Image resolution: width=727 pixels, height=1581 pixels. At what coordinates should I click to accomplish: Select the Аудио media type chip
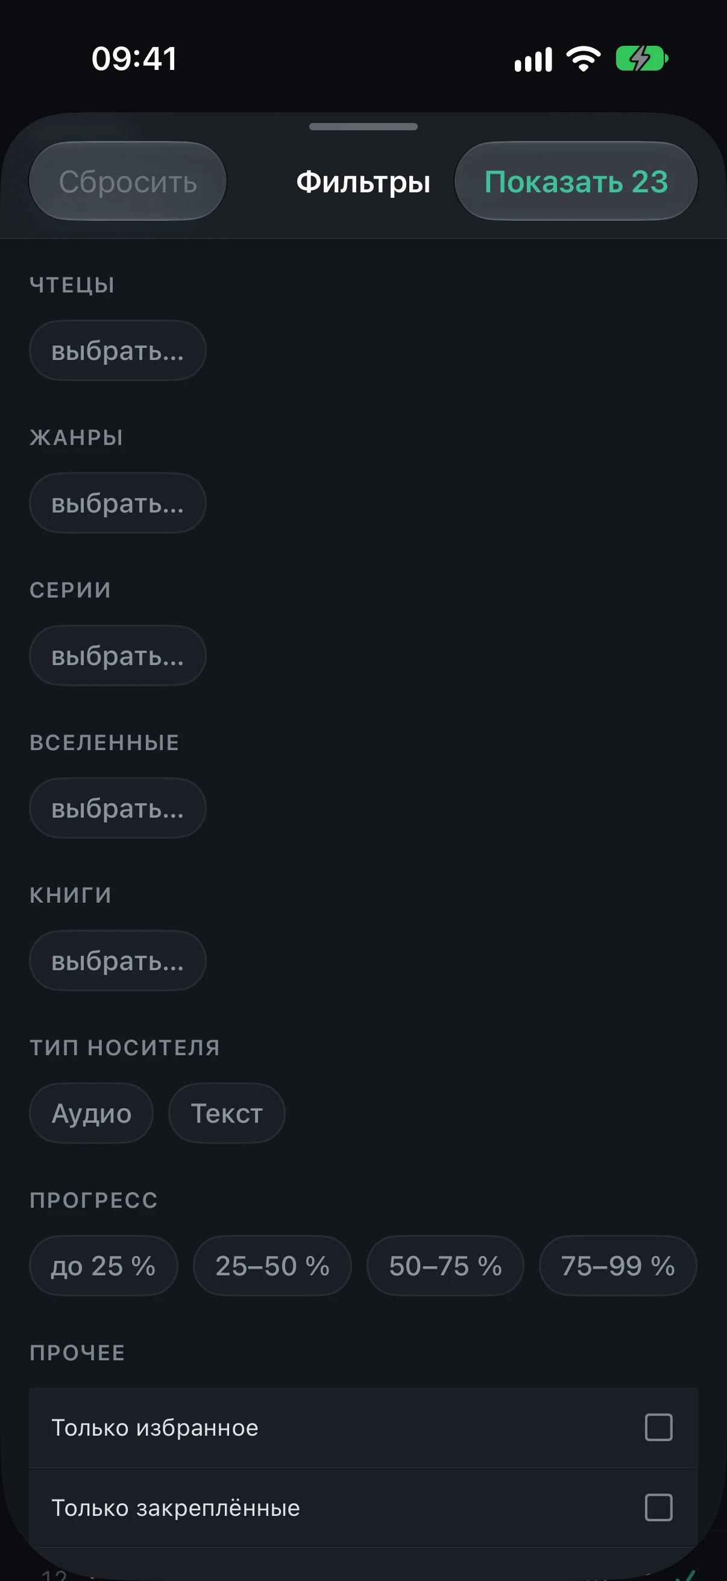click(92, 1112)
